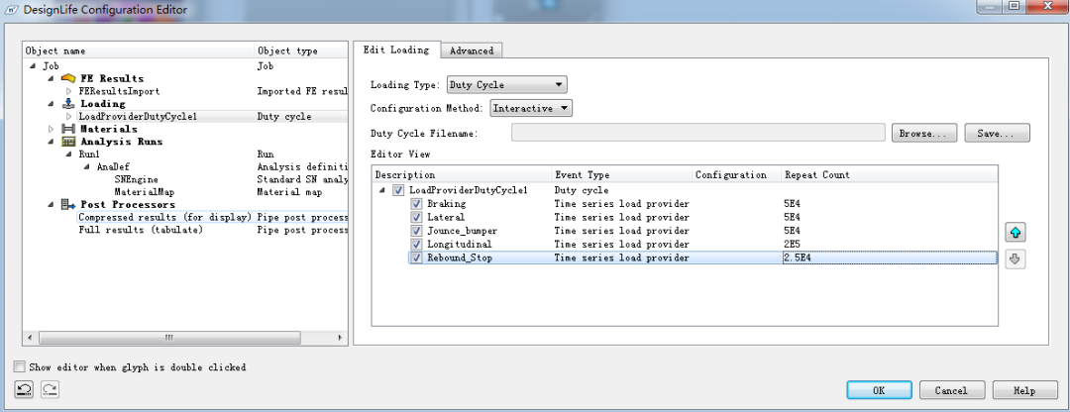
Task: Toggle the LoadProviderDutyCycle1 checkbox in Editor View
Action: [x=398, y=190]
